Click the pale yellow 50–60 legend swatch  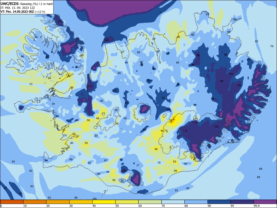click(127, 202)
